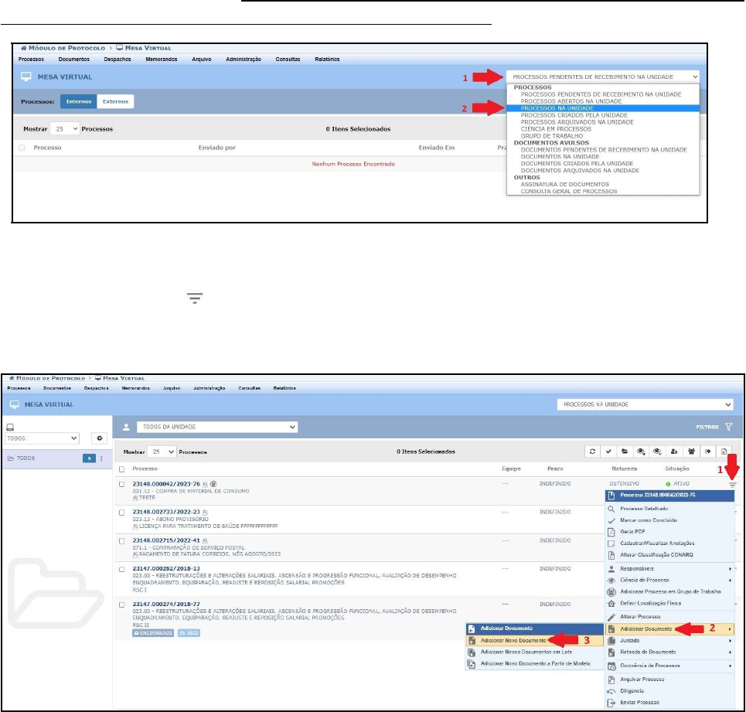Select the TODOS folder in left sidebar
This screenshot has height=712, width=746.
pos(26,458)
